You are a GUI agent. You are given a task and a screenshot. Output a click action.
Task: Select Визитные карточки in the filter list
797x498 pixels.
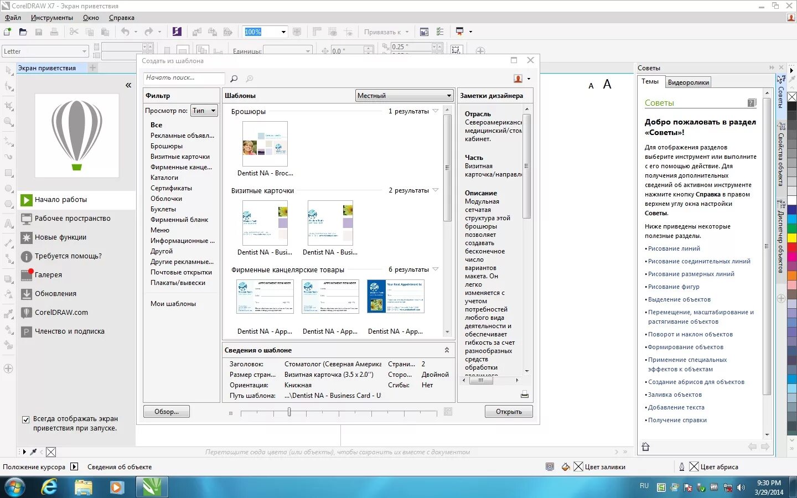pyautogui.click(x=180, y=157)
